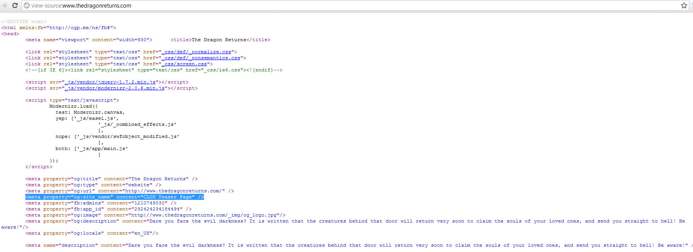The width and height of the screenshot is (693, 252).
Task: Click the meta viewport width=930 tag
Action: pos(89,40)
